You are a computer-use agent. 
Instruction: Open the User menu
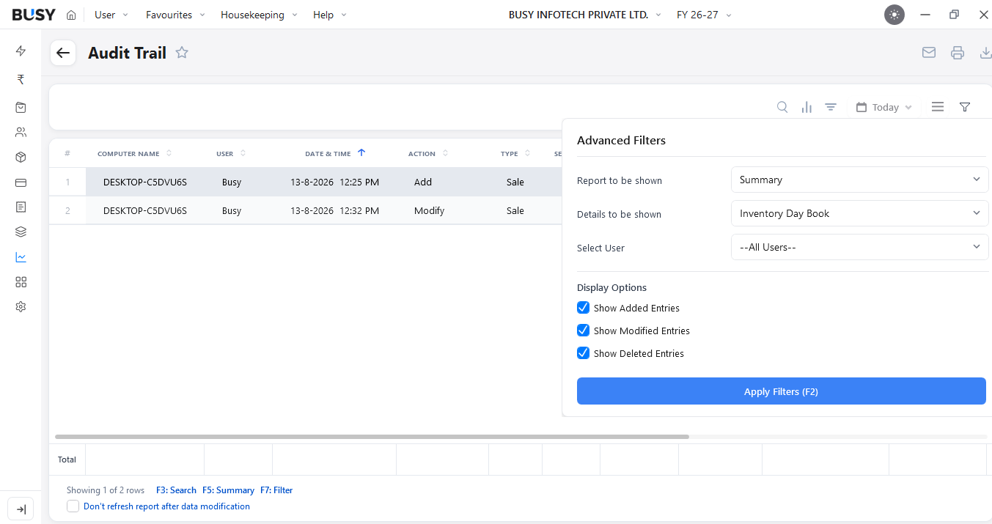[x=111, y=15]
